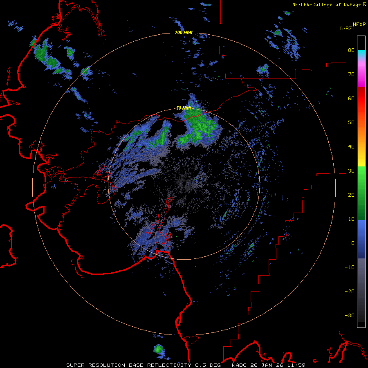Click the -10 value on the dBZ scale

(x=350, y=267)
